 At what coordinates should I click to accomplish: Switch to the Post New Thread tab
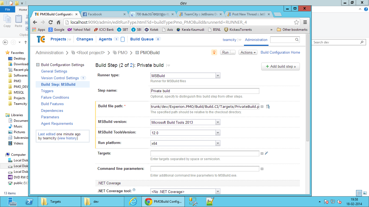point(249,14)
